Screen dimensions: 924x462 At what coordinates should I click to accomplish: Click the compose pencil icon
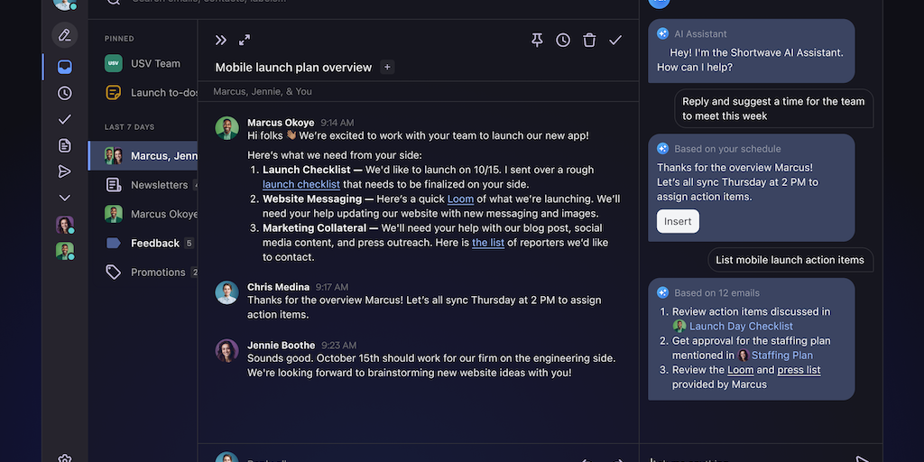64,35
